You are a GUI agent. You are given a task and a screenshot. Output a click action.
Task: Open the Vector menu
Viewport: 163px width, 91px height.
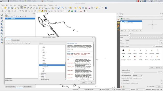point(30,5)
